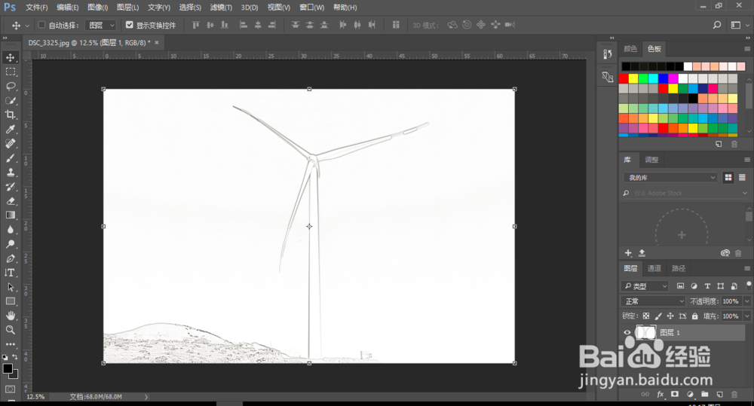
Task: Select the Rectangle shape tool
Action: [10, 301]
